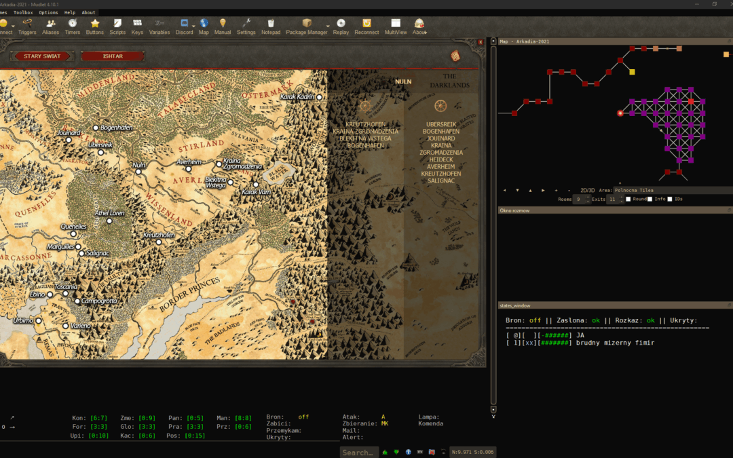The width and height of the screenshot is (733, 458).
Task: Open the Triggers editor
Action: tap(27, 26)
